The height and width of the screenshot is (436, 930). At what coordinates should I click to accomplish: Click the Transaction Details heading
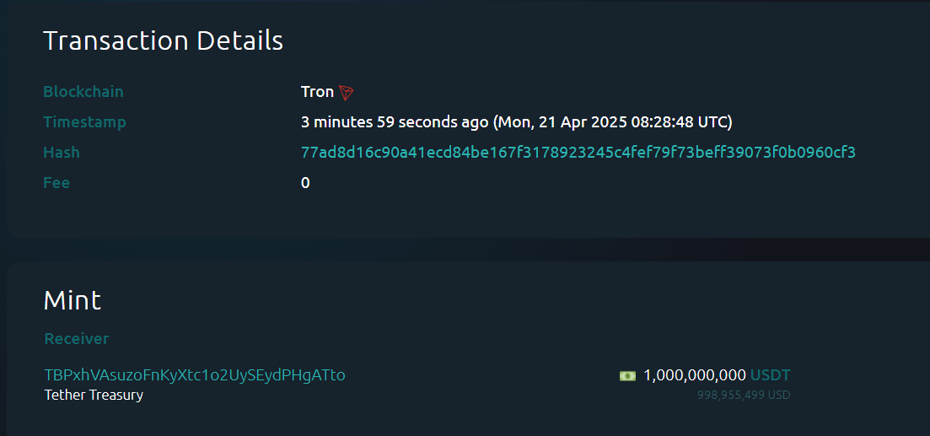tap(163, 40)
